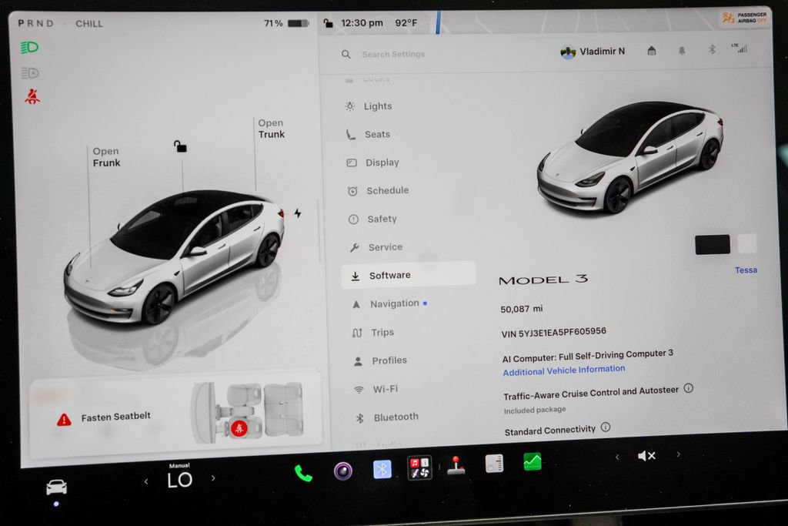788x526 pixels.
Task: Open the HomeLink garage icon
Action: pos(651,50)
